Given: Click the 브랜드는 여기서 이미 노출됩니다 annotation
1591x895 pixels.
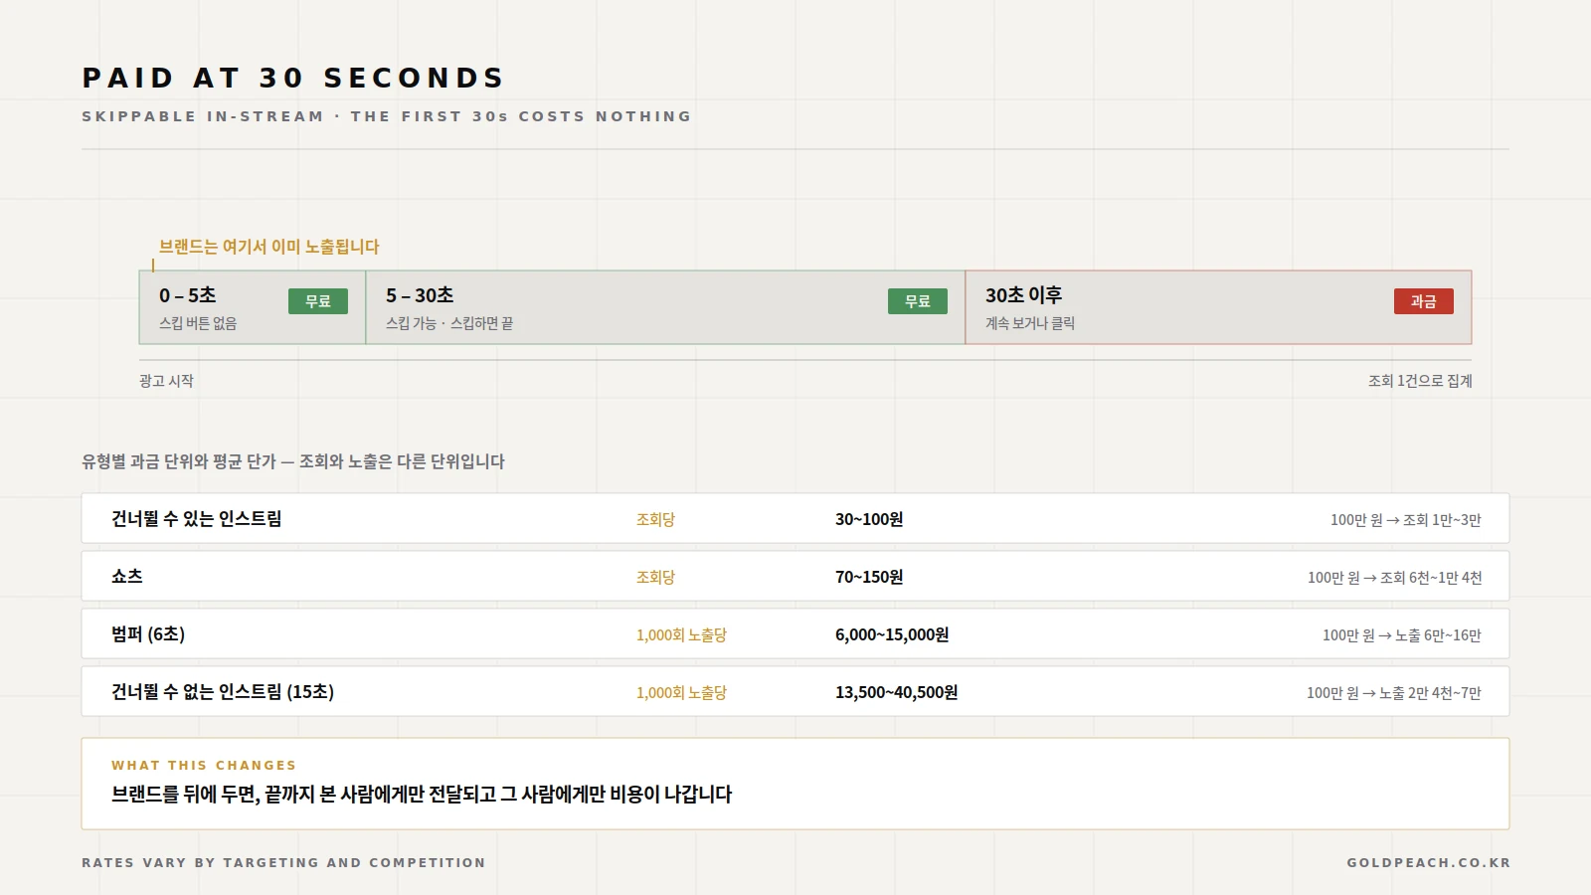Looking at the screenshot, I should (269, 247).
